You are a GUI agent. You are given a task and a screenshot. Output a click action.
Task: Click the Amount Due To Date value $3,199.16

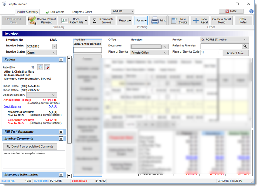pyautogui.click(x=50, y=100)
